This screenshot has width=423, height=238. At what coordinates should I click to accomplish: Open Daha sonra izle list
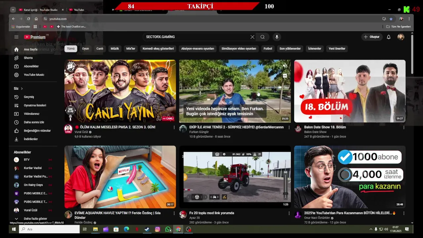tap(34, 122)
